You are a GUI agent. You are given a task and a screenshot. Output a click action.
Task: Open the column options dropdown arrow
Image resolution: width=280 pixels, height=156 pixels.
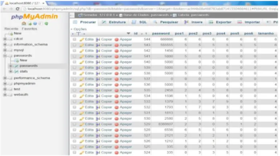click(128, 34)
